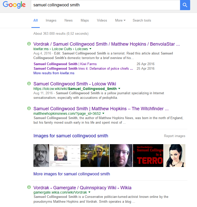Switch to the Videos tab
Screen dimensions: 197x207
pyautogui.click(x=102, y=21)
